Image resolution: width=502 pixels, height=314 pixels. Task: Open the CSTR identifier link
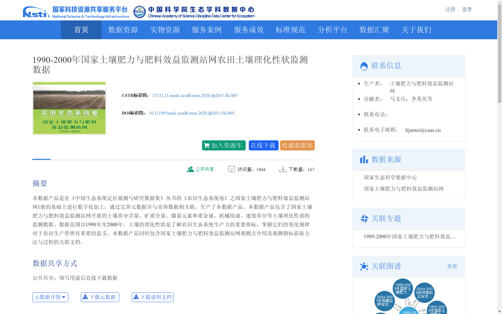[195, 95]
